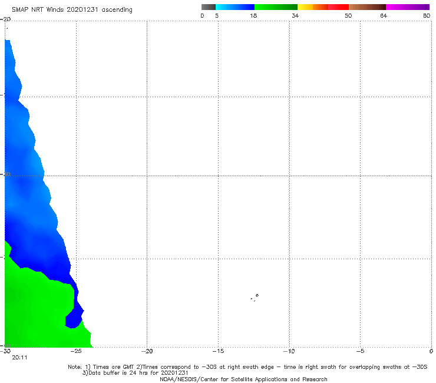Click the note '3)Data buffer is 24 hrs for 20201231'

135,373
